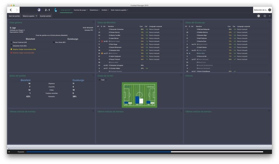The image size is (279, 164).
Task: Click info icon beside Kevin Scheidhauer
Action: tap(197, 71)
